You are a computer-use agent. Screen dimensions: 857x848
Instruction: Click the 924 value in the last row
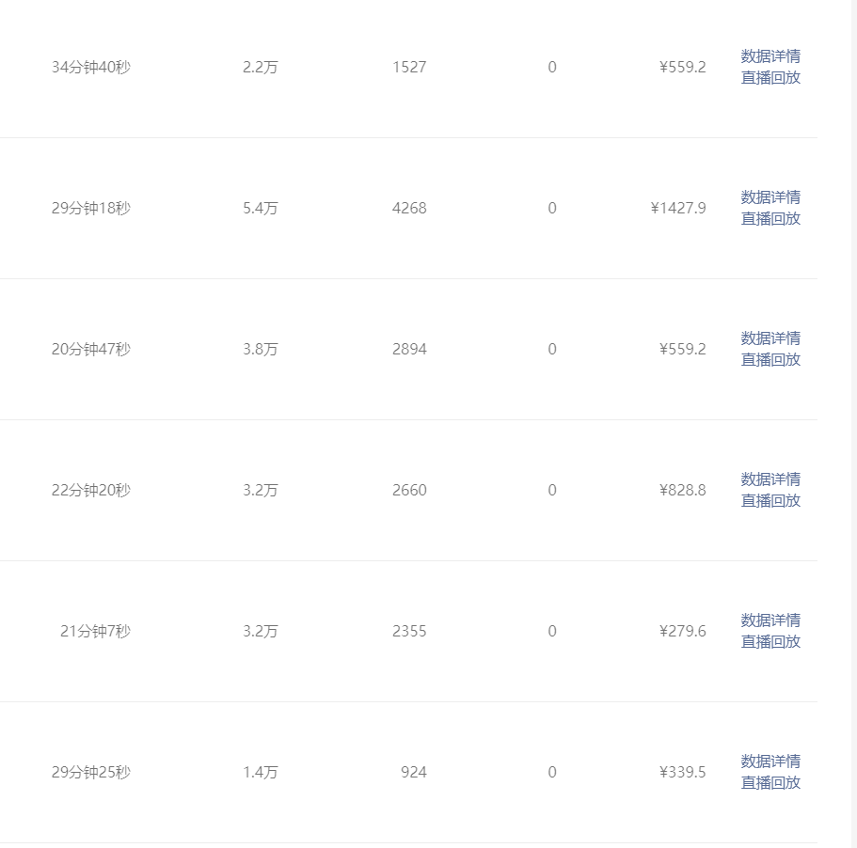pyautogui.click(x=414, y=772)
